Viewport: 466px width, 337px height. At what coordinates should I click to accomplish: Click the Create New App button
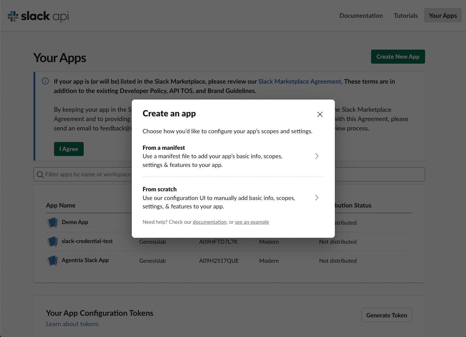398,56
